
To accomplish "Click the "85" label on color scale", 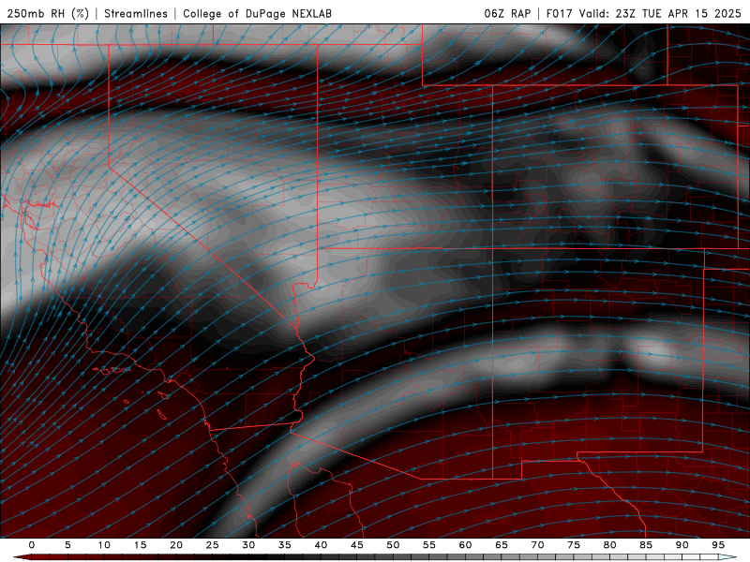I will [x=646, y=545].
